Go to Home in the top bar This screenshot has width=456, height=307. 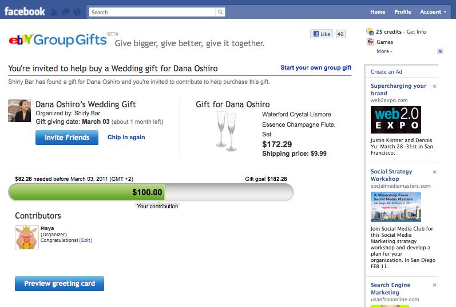(x=378, y=12)
